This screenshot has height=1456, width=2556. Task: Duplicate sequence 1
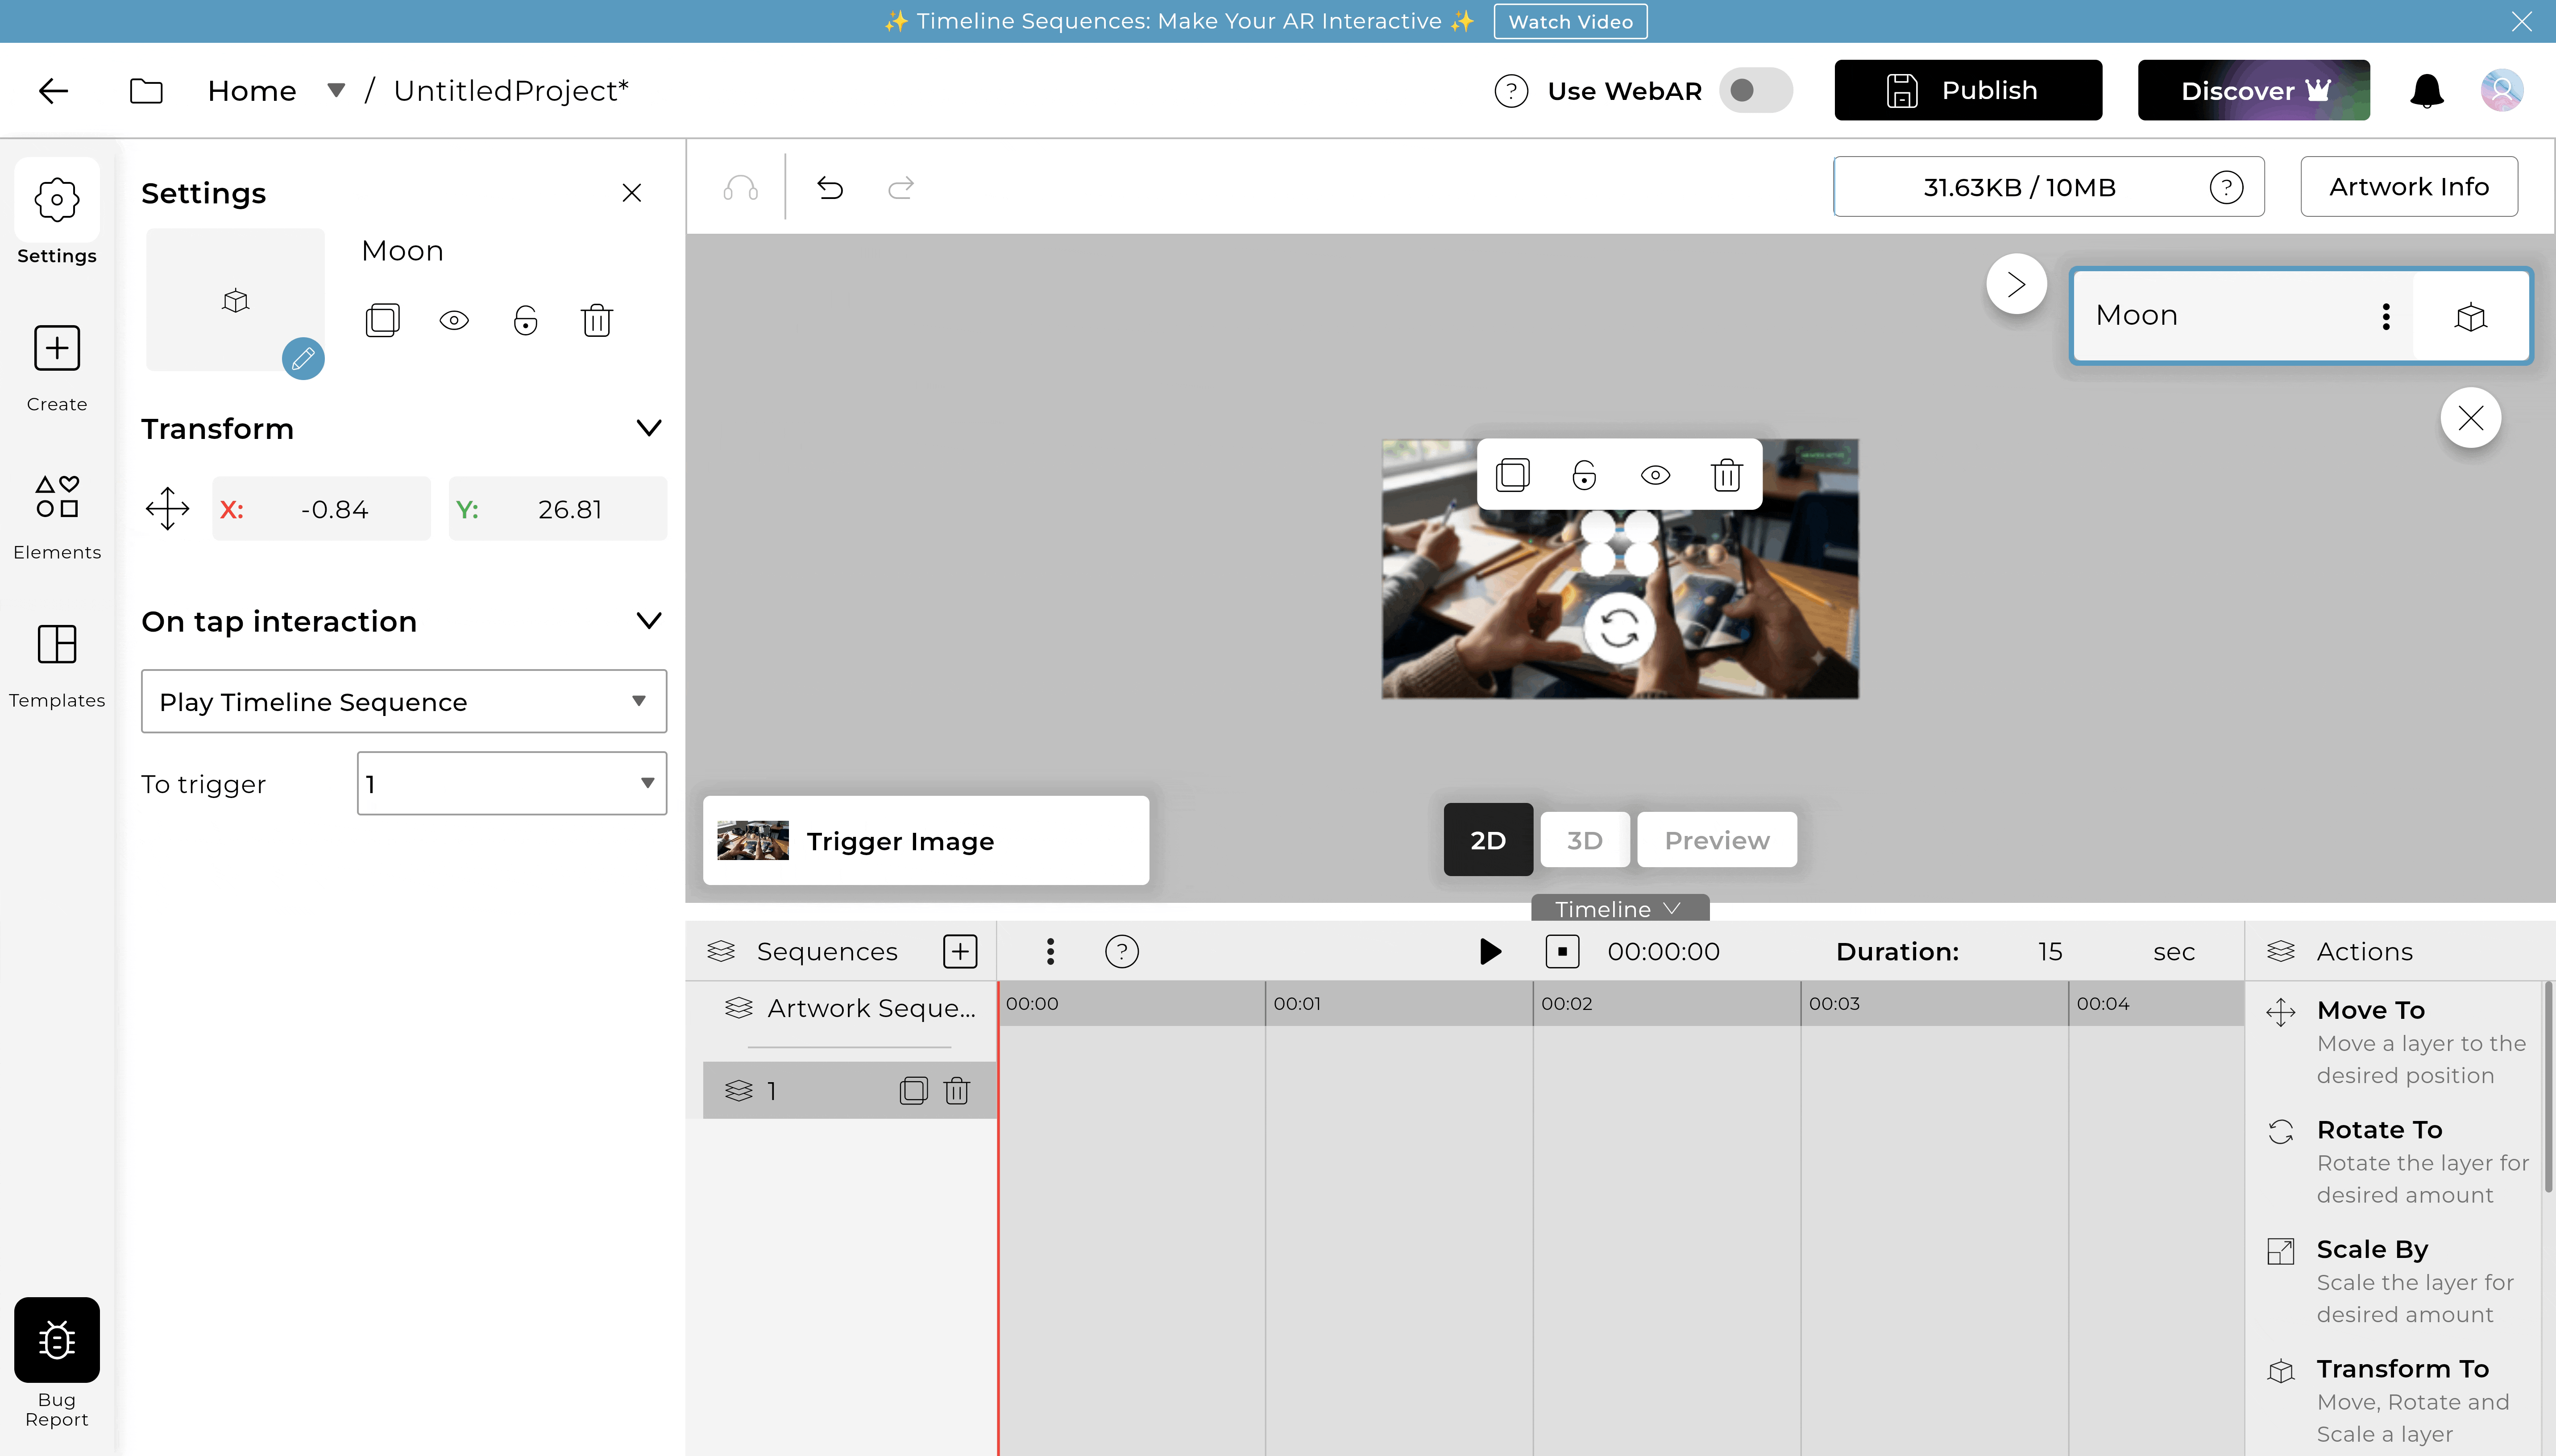click(x=913, y=1090)
